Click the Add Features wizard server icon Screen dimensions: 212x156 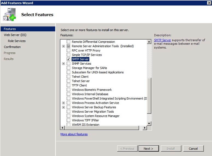9,15
